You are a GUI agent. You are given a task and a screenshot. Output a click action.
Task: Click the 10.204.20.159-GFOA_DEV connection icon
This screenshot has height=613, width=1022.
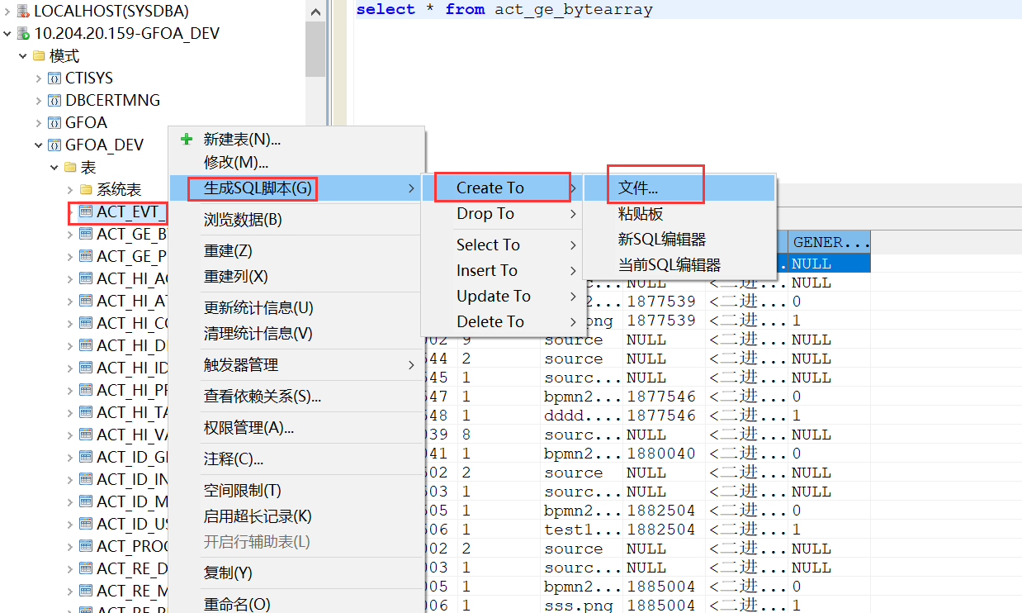(x=23, y=34)
